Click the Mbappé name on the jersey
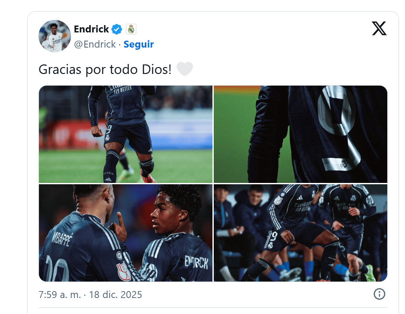Image resolution: width=405 pixels, height=314 pixels. click(x=62, y=240)
